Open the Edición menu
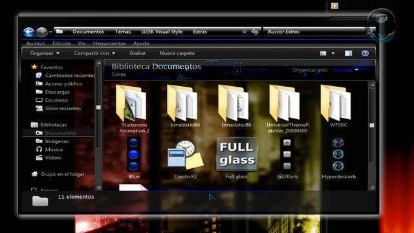This screenshot has height=233, width=414. tap(61, 43)
